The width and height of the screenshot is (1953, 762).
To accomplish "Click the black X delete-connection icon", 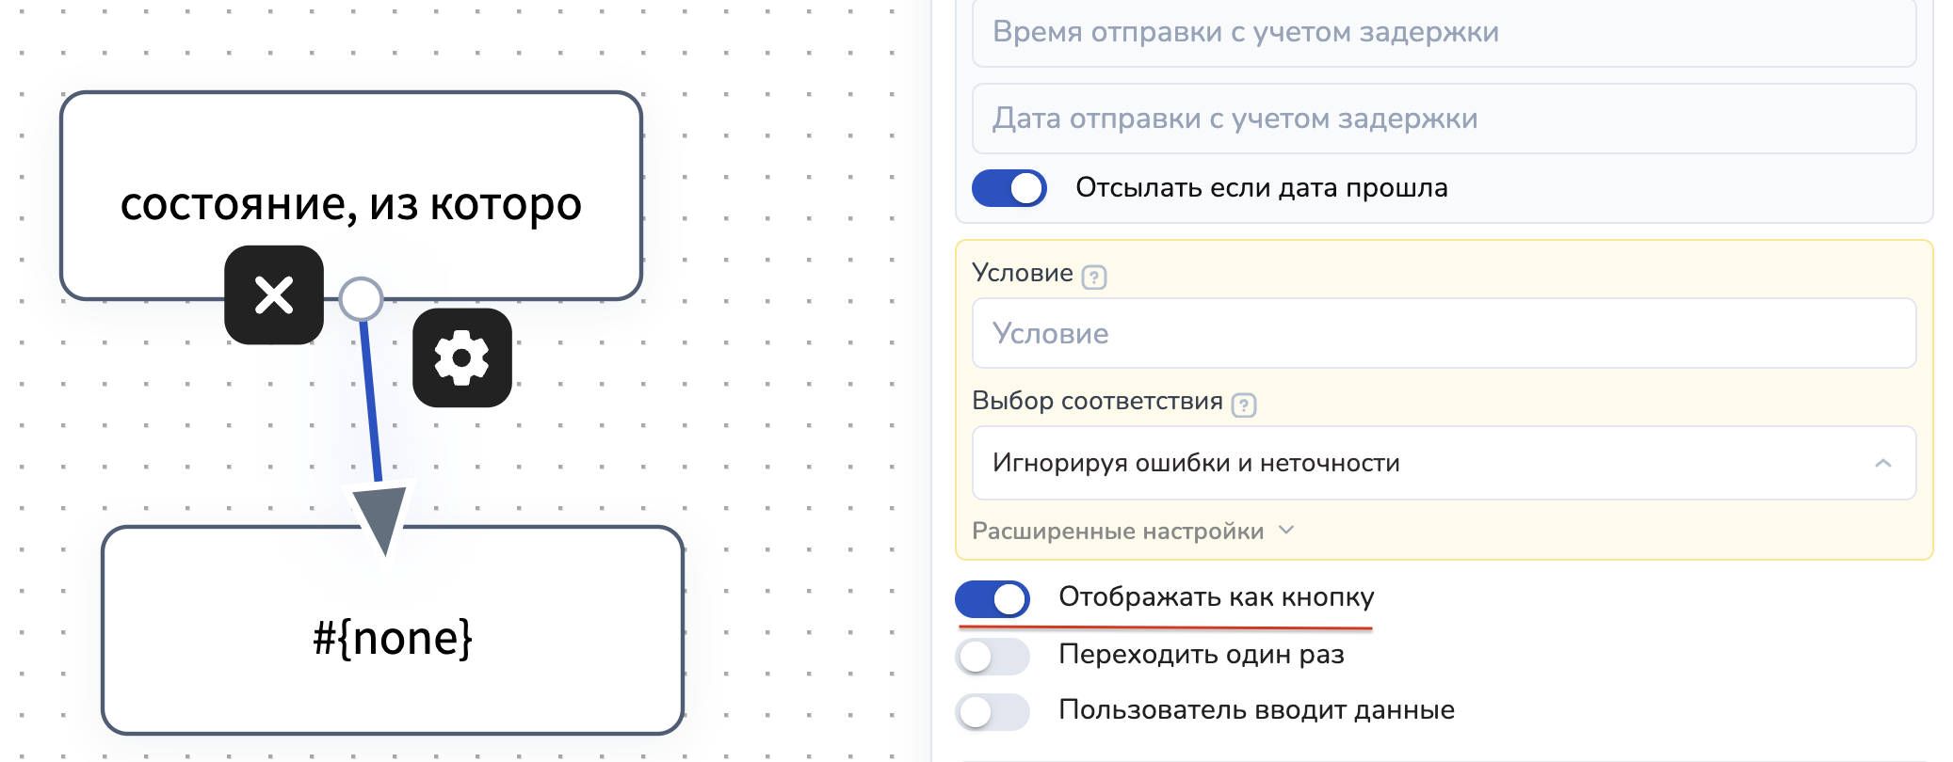I will click(x=274, y=295).
